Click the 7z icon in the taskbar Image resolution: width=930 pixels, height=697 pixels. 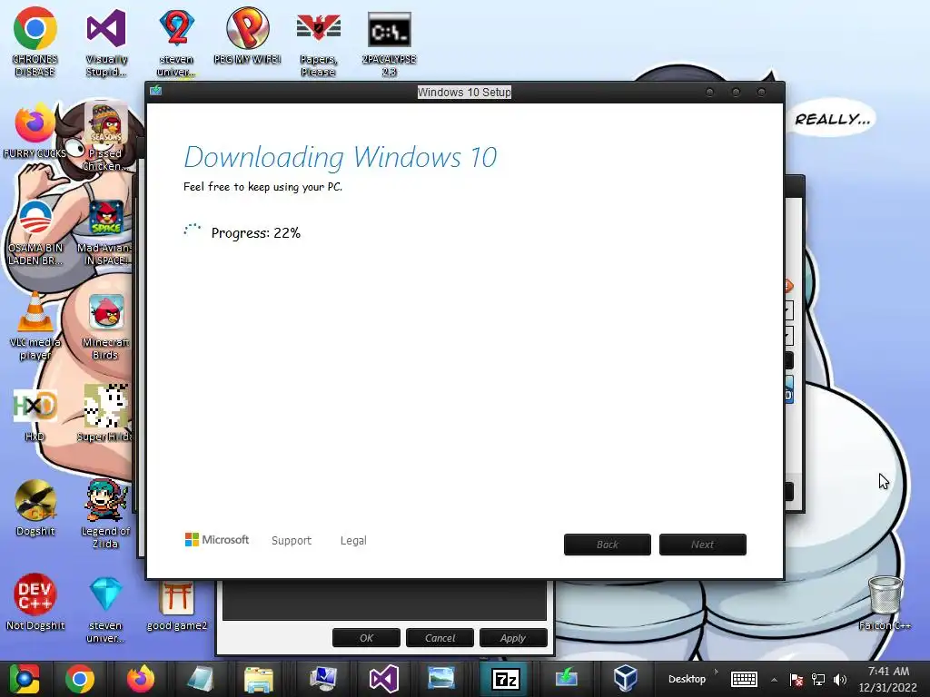point(506,679)
